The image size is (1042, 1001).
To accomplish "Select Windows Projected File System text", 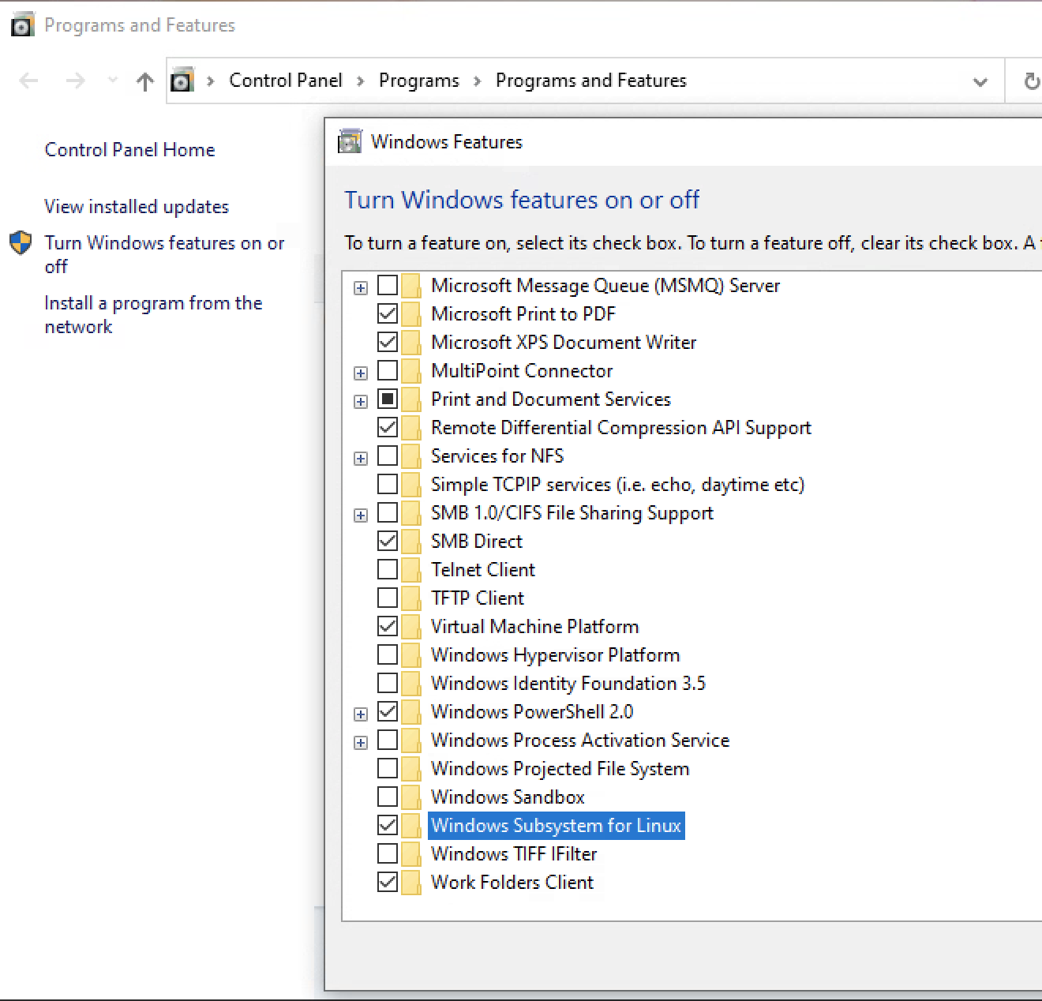I will (x=560, y=769).
